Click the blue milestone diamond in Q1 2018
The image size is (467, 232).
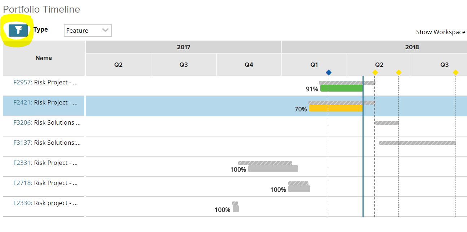328,72
